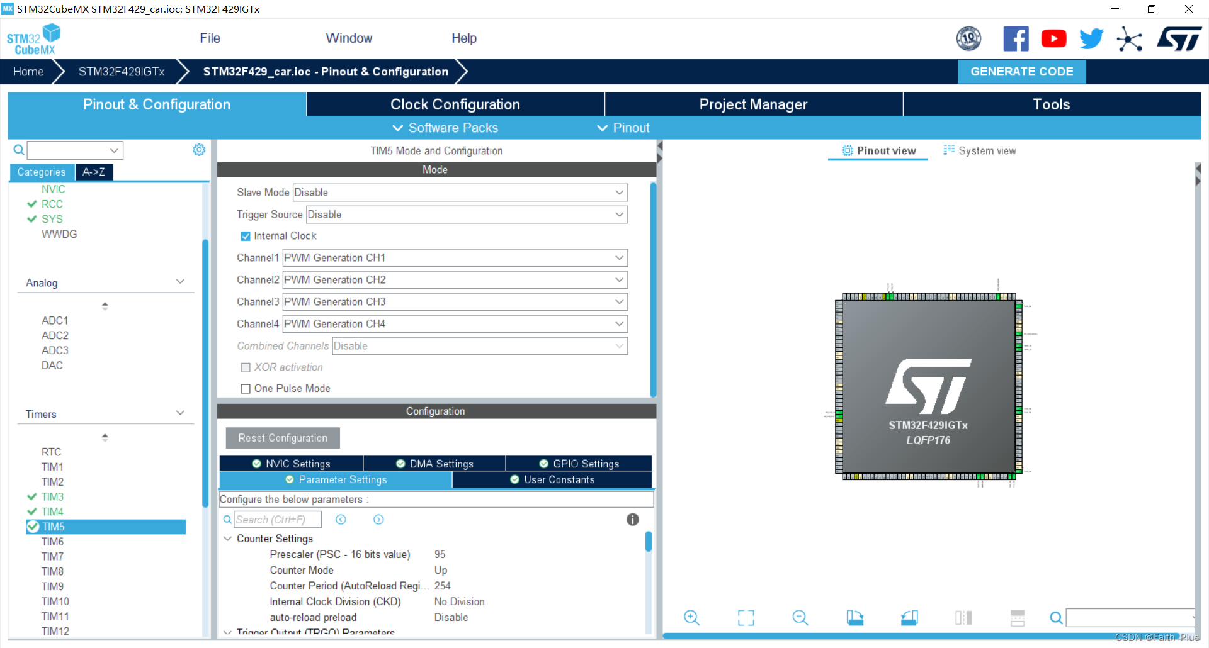This screenshot has width=1209, height=648.
Task: Click the ST logo in header
Action: 1179,39
